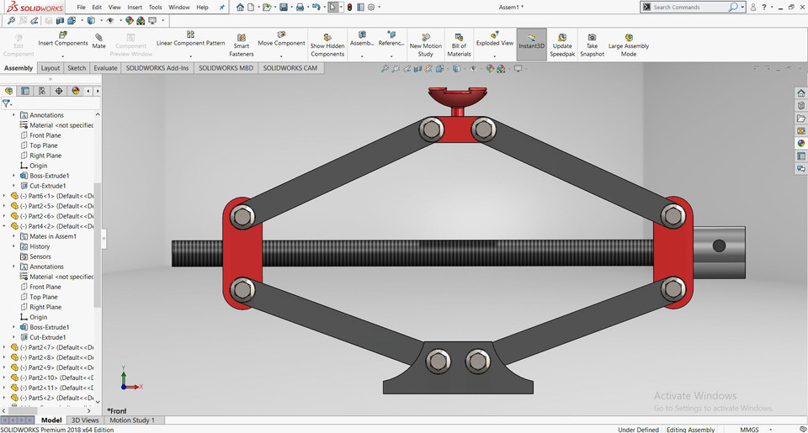Select Mates in Assem1 folder
This screenshot has height=433, width=808.
tap(52, 236)
